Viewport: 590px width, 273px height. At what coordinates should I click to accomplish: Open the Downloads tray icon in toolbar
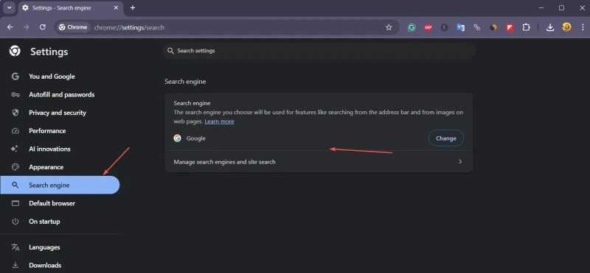[550, 27]
